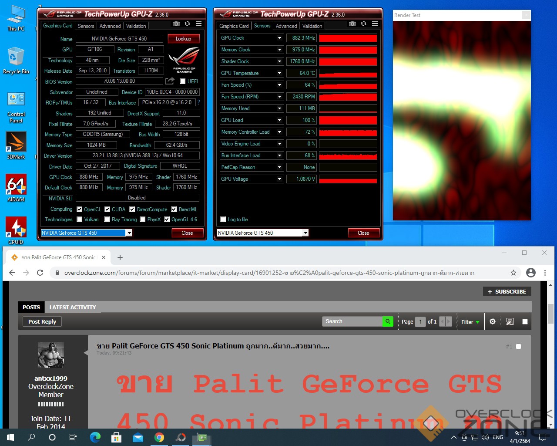Open the hamburger menu in GPU-Z Sensors window

pos(375,24)
